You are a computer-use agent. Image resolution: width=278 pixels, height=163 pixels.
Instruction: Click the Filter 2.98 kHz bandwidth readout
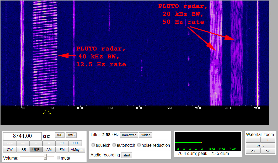point(105,135)
